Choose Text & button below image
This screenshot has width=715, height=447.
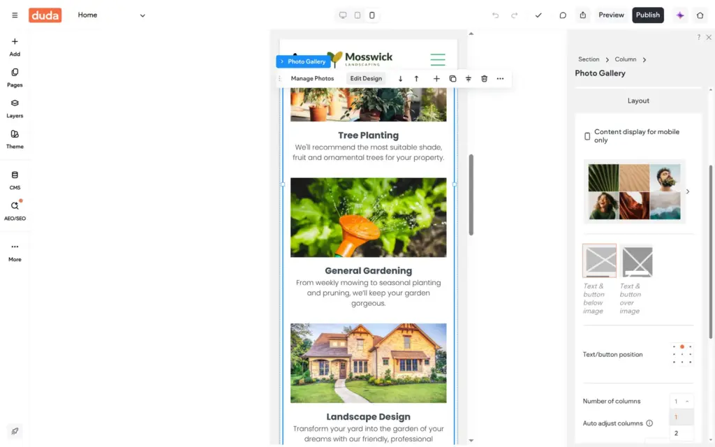599,261
